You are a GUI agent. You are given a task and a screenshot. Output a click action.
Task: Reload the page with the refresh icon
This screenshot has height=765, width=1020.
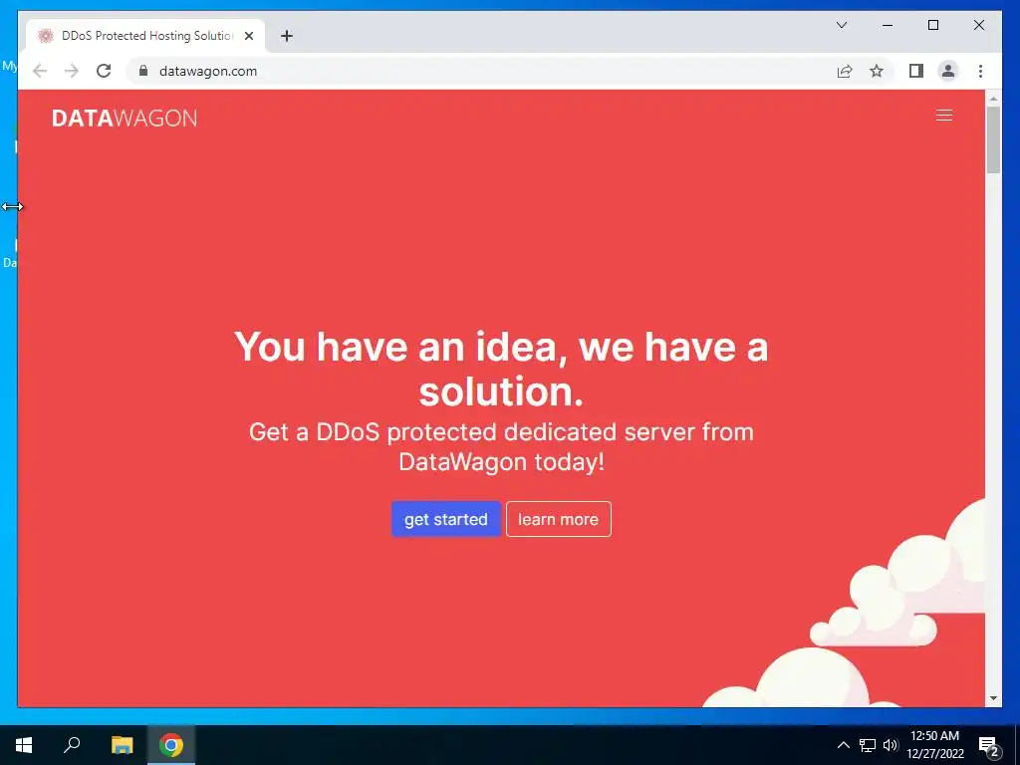[x=104, y=71]
